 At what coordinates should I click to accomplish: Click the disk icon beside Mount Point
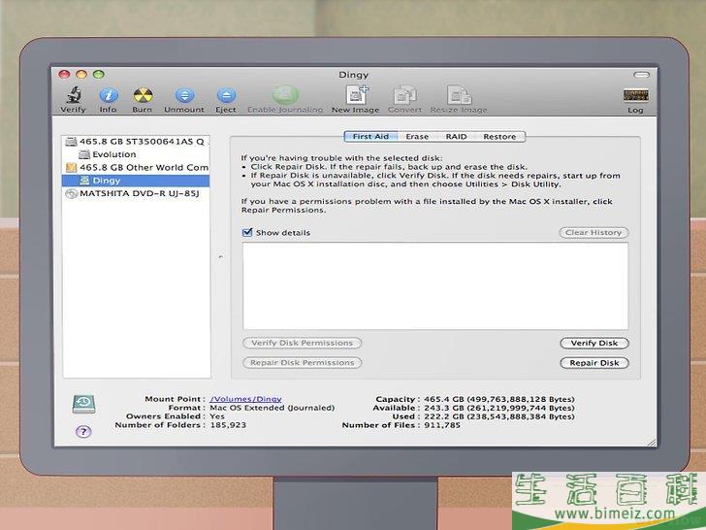[x=83, y=404]
